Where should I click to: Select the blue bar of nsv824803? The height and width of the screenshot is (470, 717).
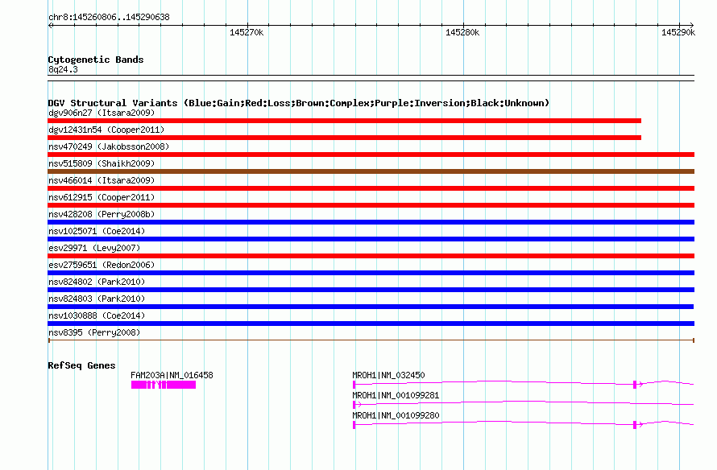(x=371, y=307)
